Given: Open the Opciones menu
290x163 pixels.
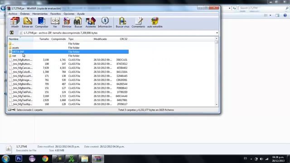Looking at the screenshot, I should coord(69,14).
